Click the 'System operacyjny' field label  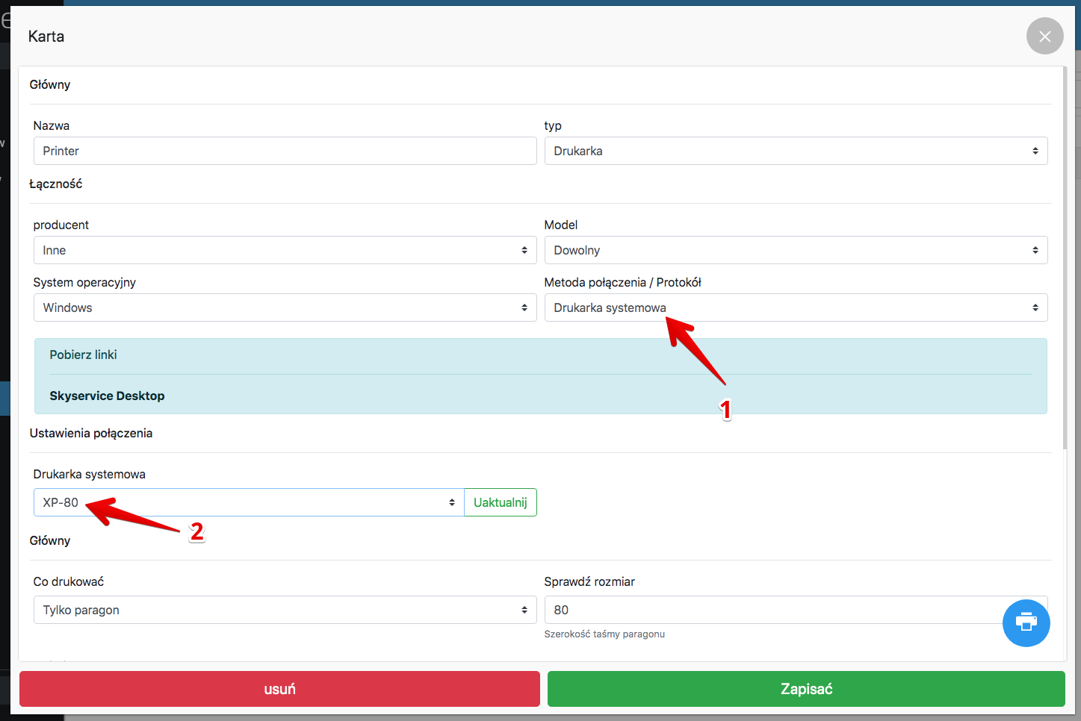click(x=84, y=282)
